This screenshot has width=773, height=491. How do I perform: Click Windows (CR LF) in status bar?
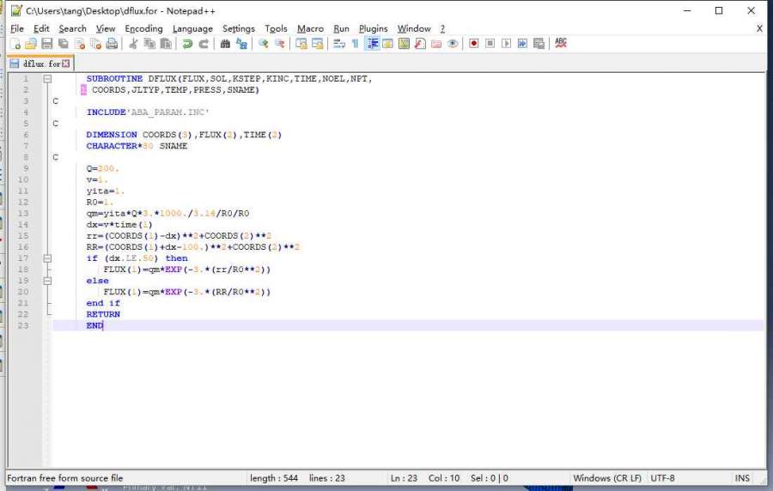(x=606, y=478)
